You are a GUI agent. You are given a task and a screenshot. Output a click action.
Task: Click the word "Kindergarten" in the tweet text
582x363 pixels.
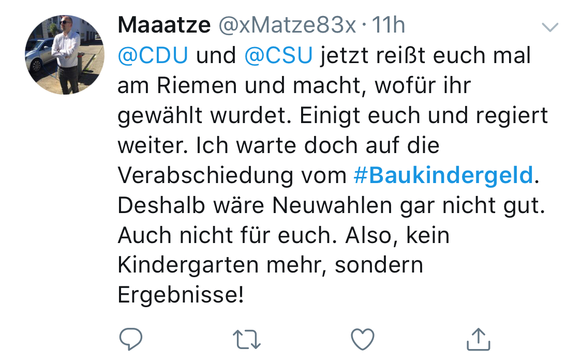188,265
